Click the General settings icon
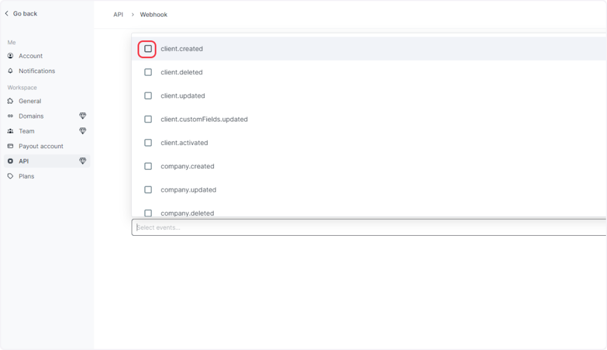Viewport: 607px width, 350px height. pyautogui.click(x=11, y=101)
